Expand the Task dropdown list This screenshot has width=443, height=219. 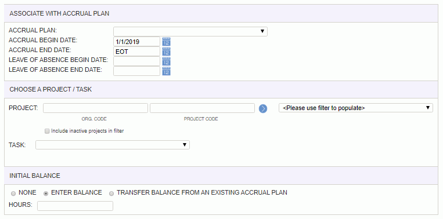[113, 145]
